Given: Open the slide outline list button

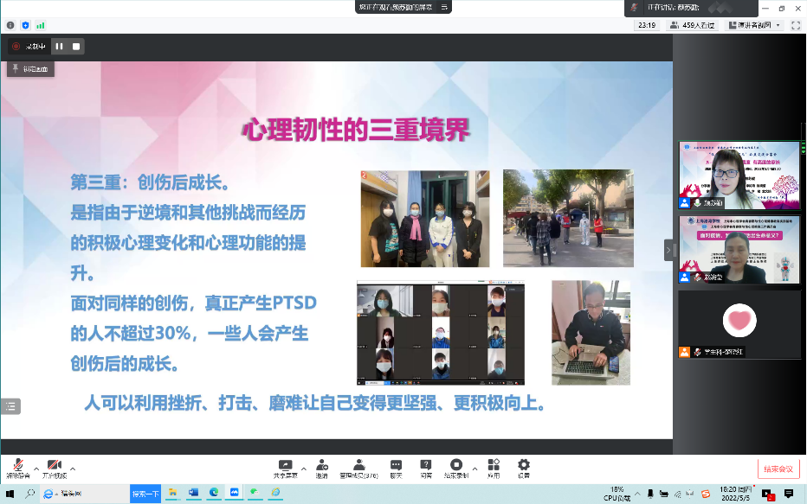Looking at the screenshot, I should click(10, 406).
